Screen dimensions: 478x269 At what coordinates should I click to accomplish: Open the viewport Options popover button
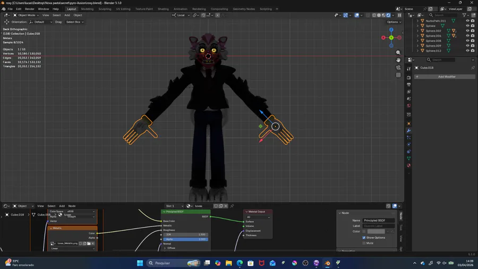click(x=393, y=22)
